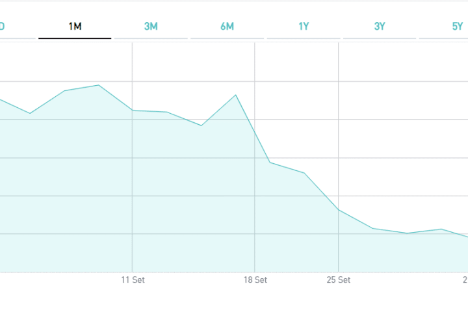Image resolution: width=468 pixels, height=312 pixels.
Task: Select the 3M time range tab
Action: (151, 27)
